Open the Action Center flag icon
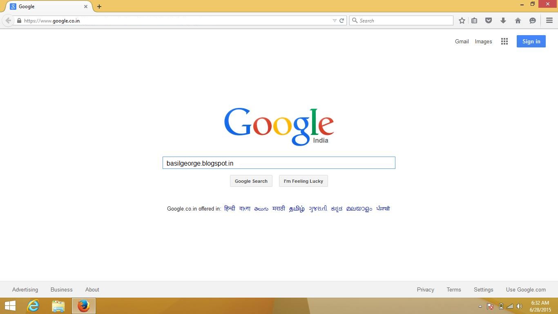This screenshot has height=314, width=558. coord(490,306)
